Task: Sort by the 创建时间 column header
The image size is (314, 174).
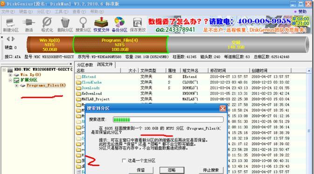Action: pyautogui.click(x=271, y=71)
